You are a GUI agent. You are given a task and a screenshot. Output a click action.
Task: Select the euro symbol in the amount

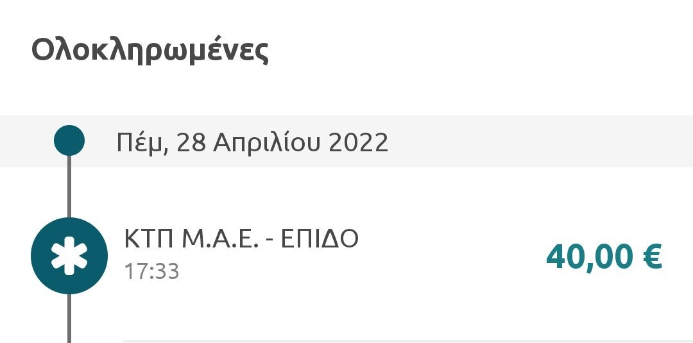653,256
